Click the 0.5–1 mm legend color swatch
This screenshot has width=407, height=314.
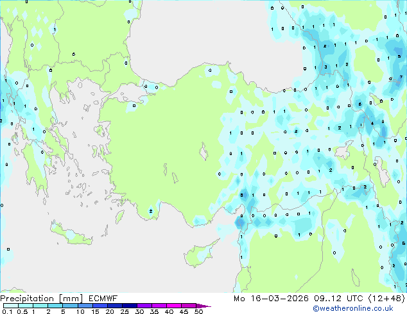(x=26, y=306)
